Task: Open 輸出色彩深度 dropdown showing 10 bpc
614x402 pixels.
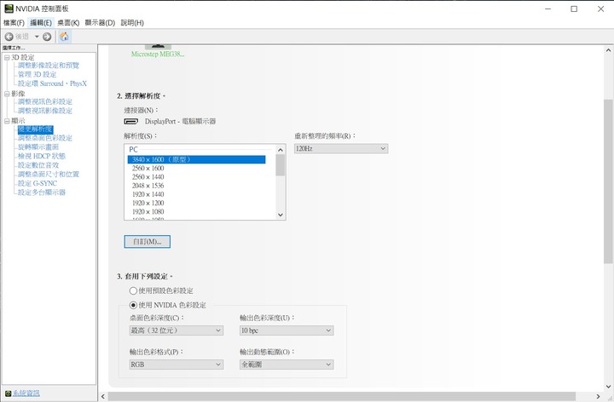Action: point(287,330)
